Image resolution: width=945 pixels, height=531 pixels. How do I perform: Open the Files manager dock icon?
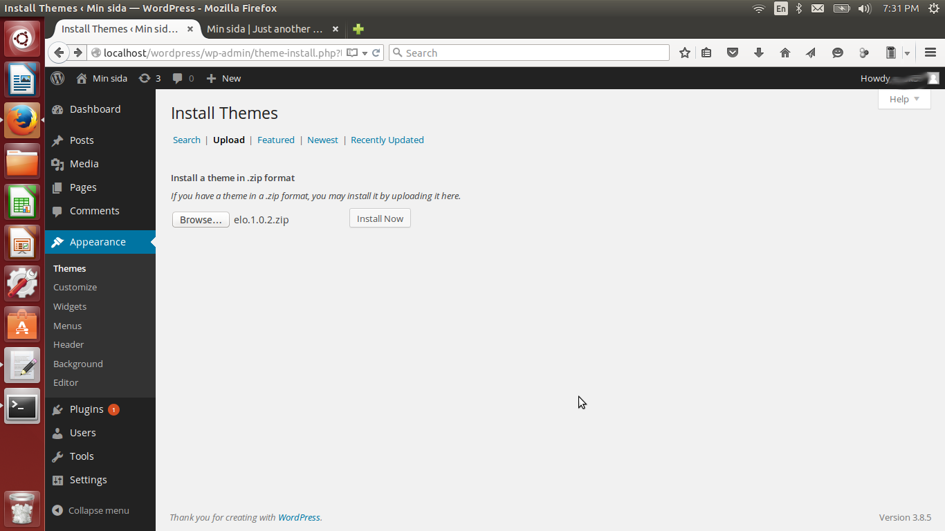pyautogui.click(x=22, y=161)
